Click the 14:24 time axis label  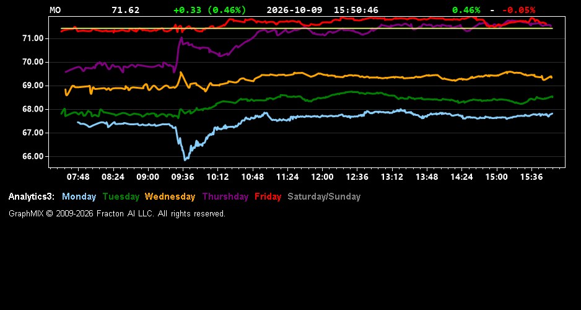tap(461, 177)
